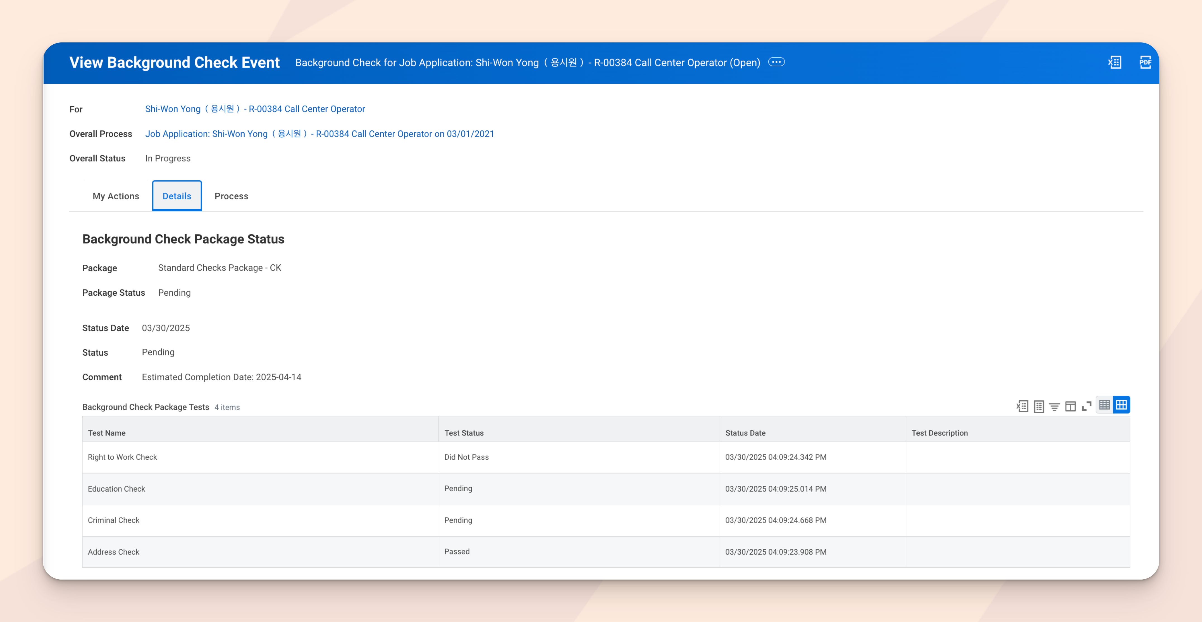Open related actions ellipsis in header
Image resolution: width=1202 pixels, height=622 pixels.
pos(776,62)
